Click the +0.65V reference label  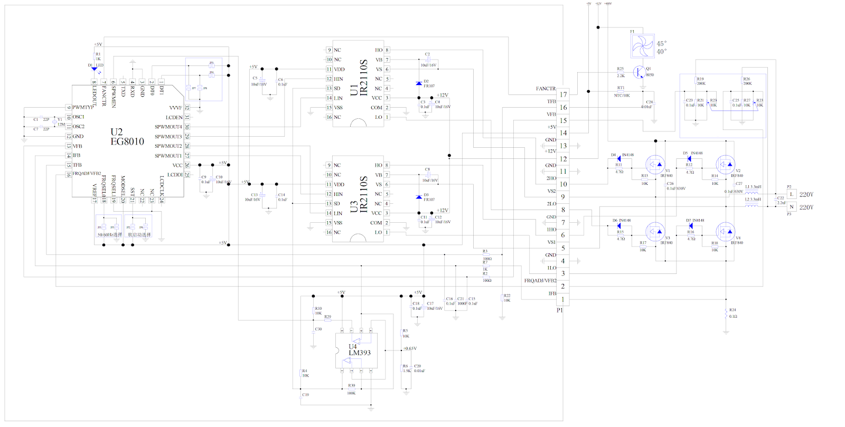(410, 348)
